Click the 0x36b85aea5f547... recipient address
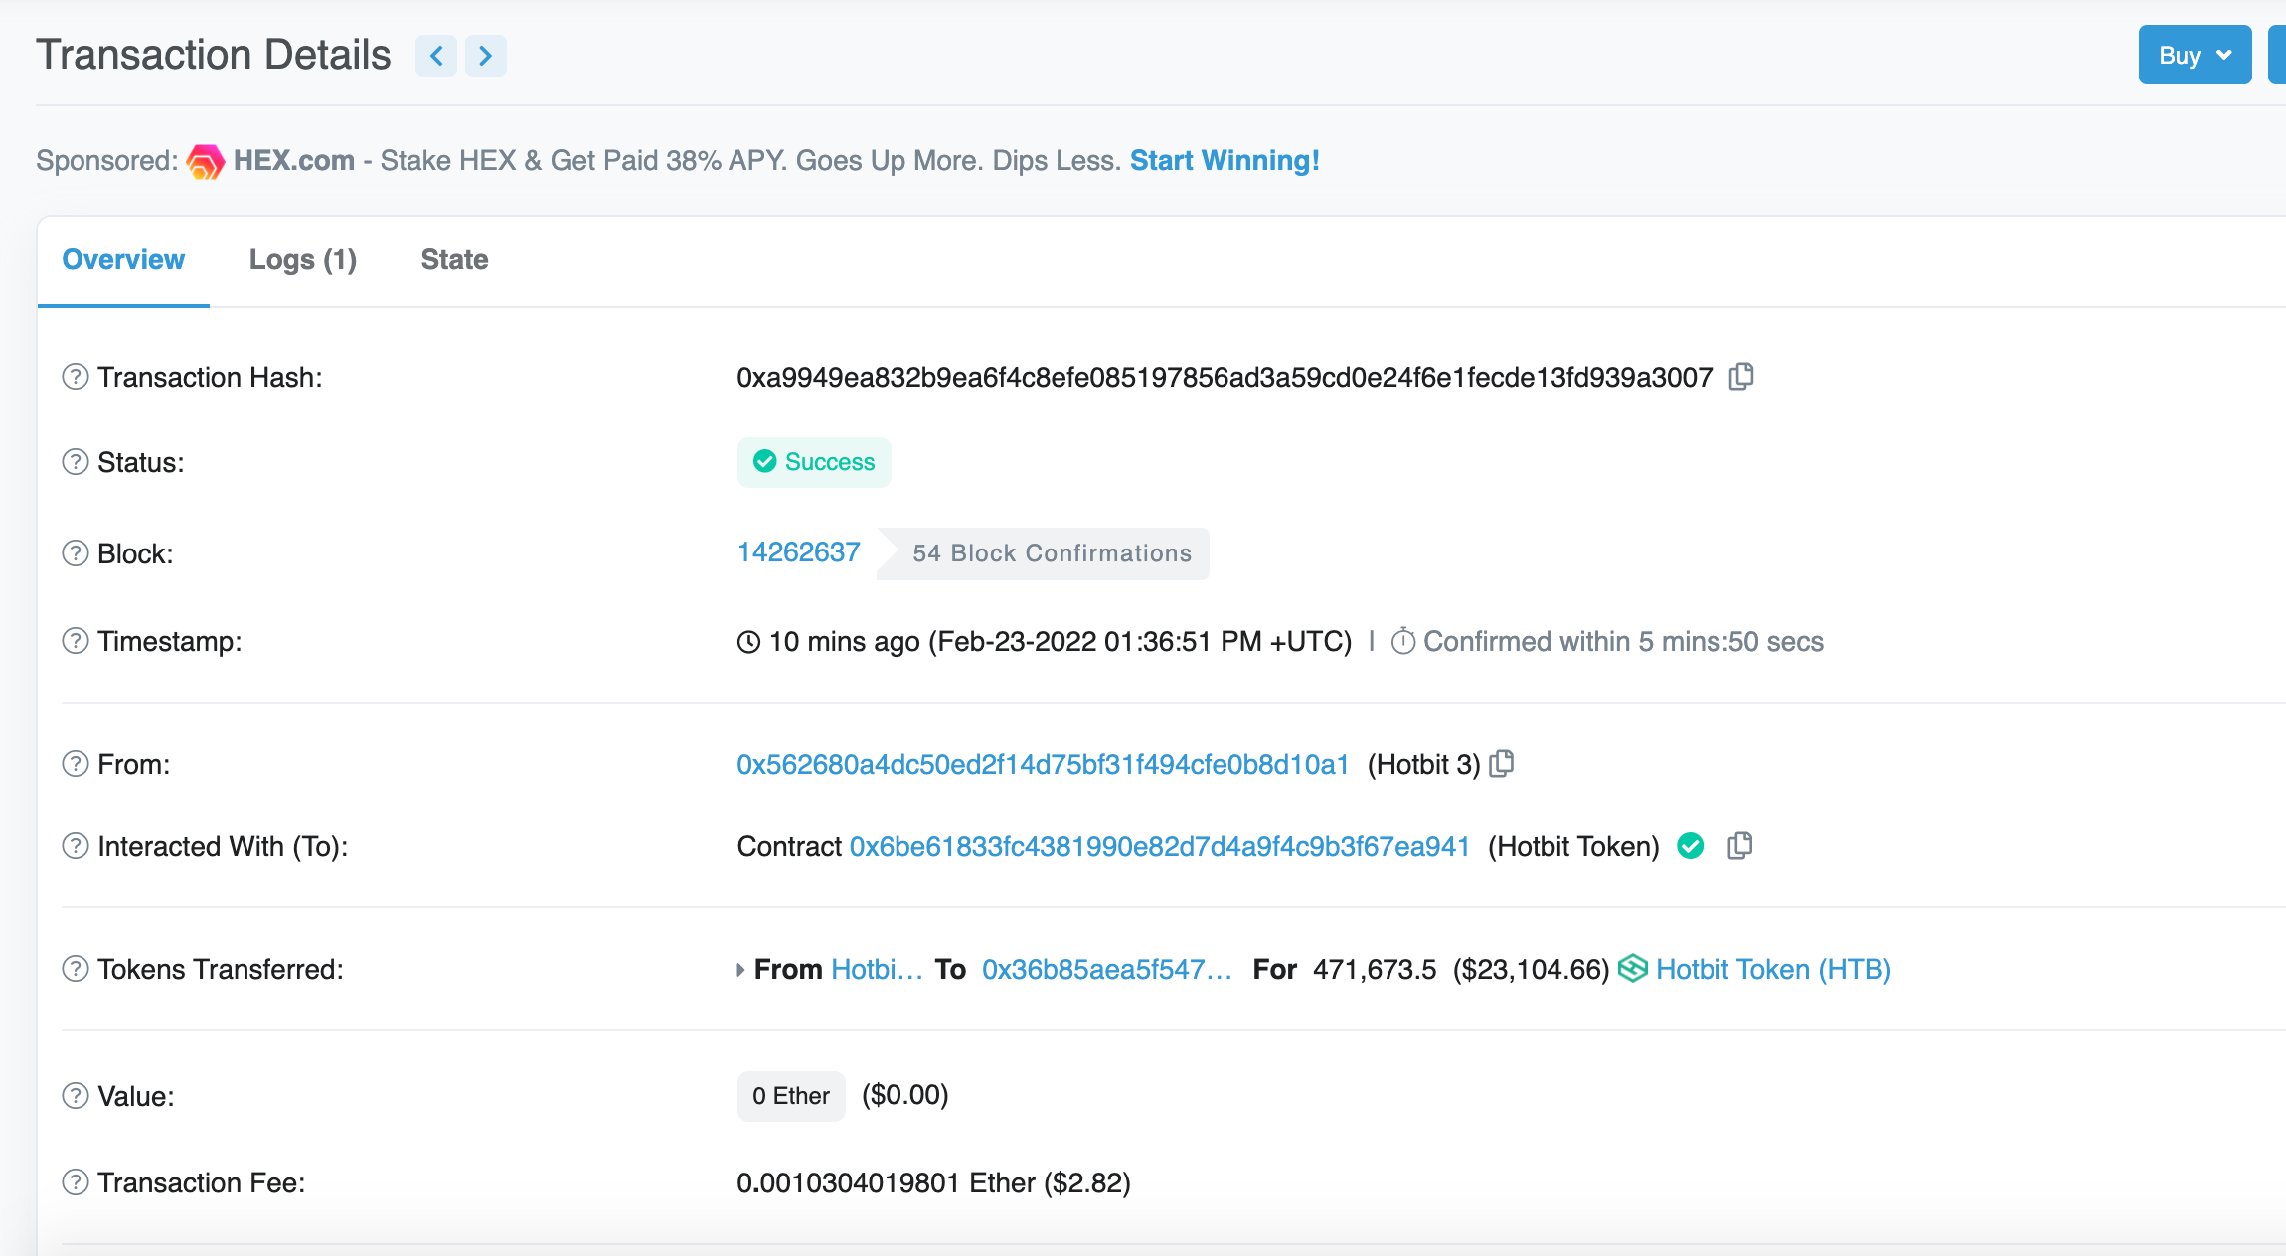The width and height of the screenshot is (2286, 1256). (1106, 969)
